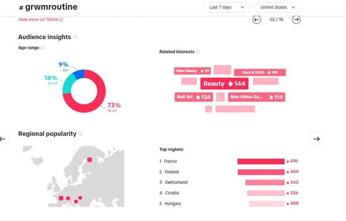Go to previous page with left circle arrow
This screenshot has width=346, height=221.
256,19
